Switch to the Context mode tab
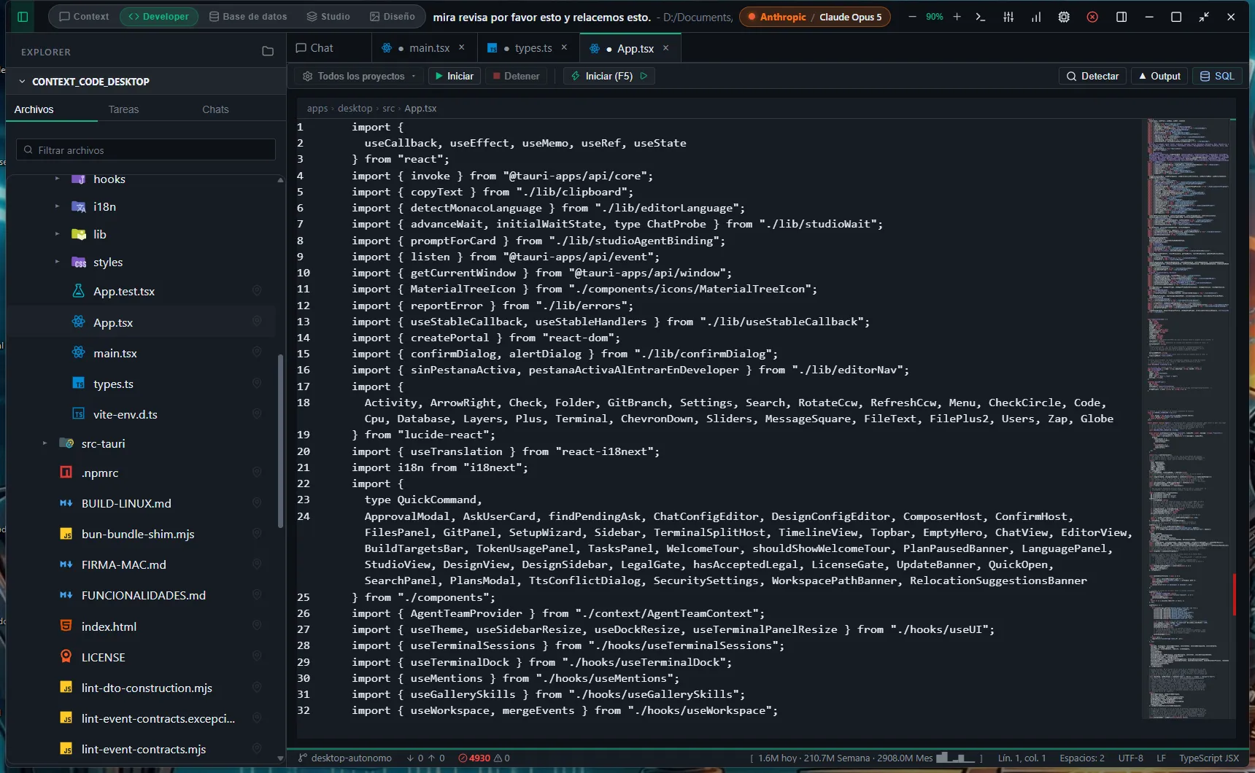The height and width of the screenshot is (773, 1255). pos(84,17)
